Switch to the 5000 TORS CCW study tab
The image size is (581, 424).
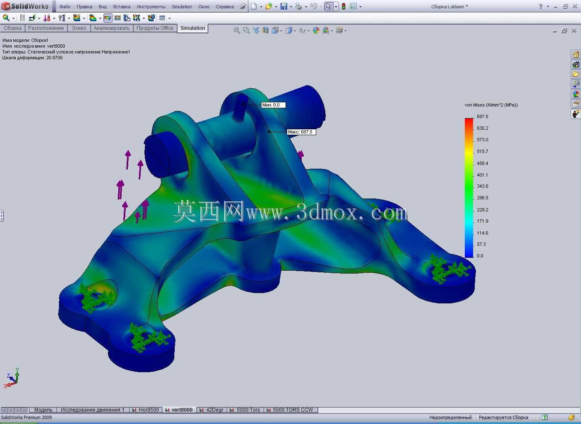pyautogui.click(x=290, y=410)
